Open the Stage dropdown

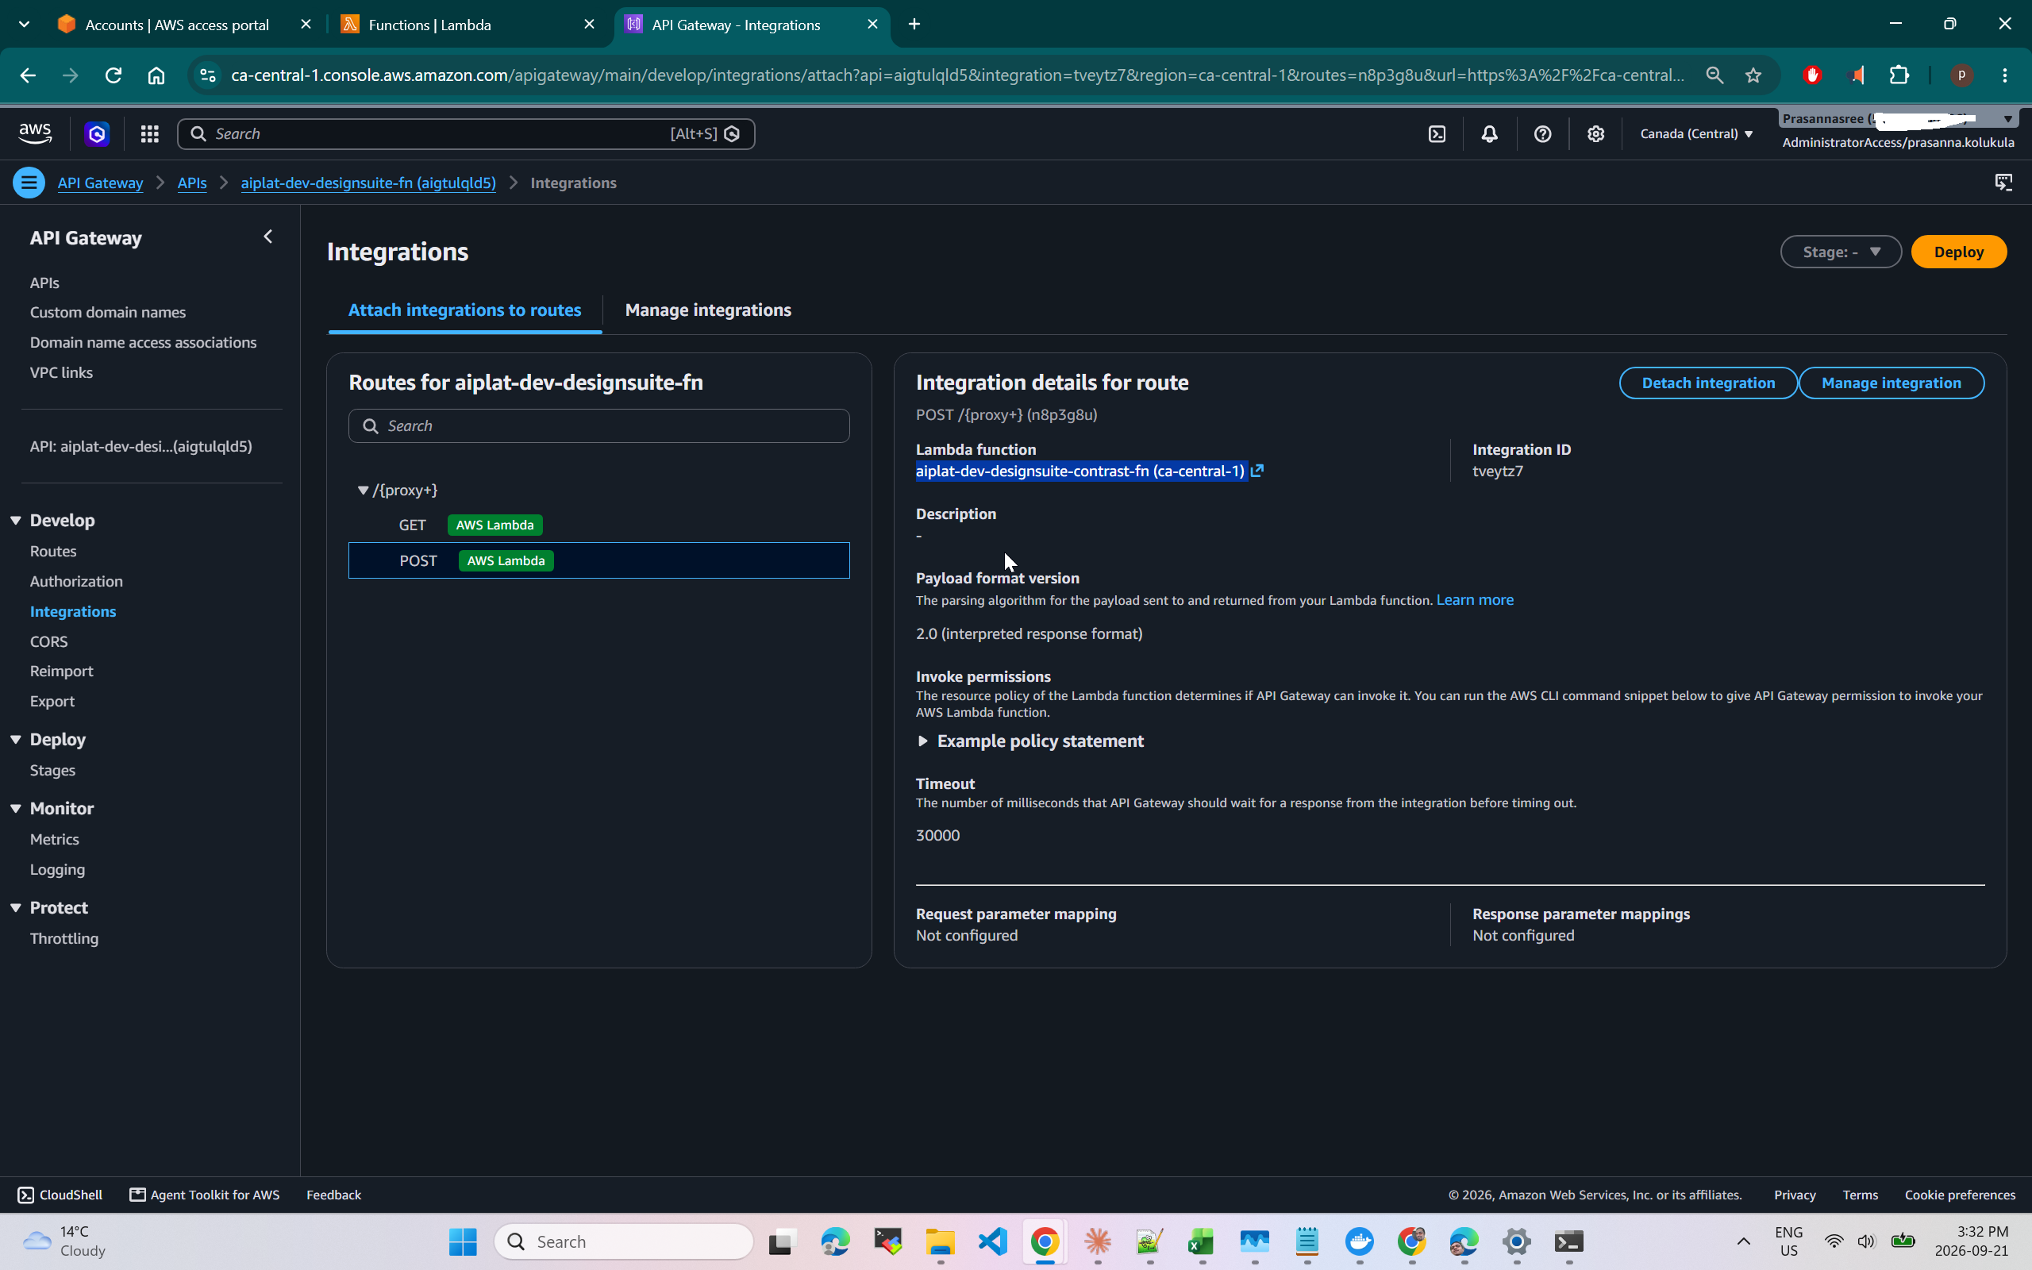tap(1841, 252)
